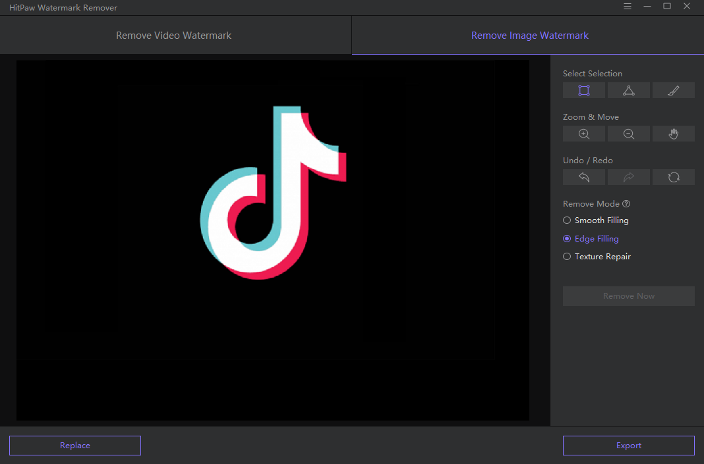Select the rectangle marquee selection tool
Viewport: 704px width, 464px height.
pyautogui.click(x=583, y=91)
